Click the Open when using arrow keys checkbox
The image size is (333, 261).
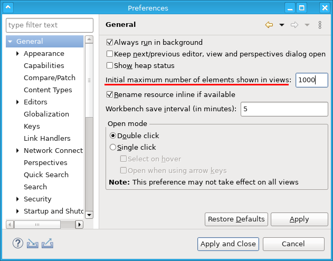pos(123,170)
